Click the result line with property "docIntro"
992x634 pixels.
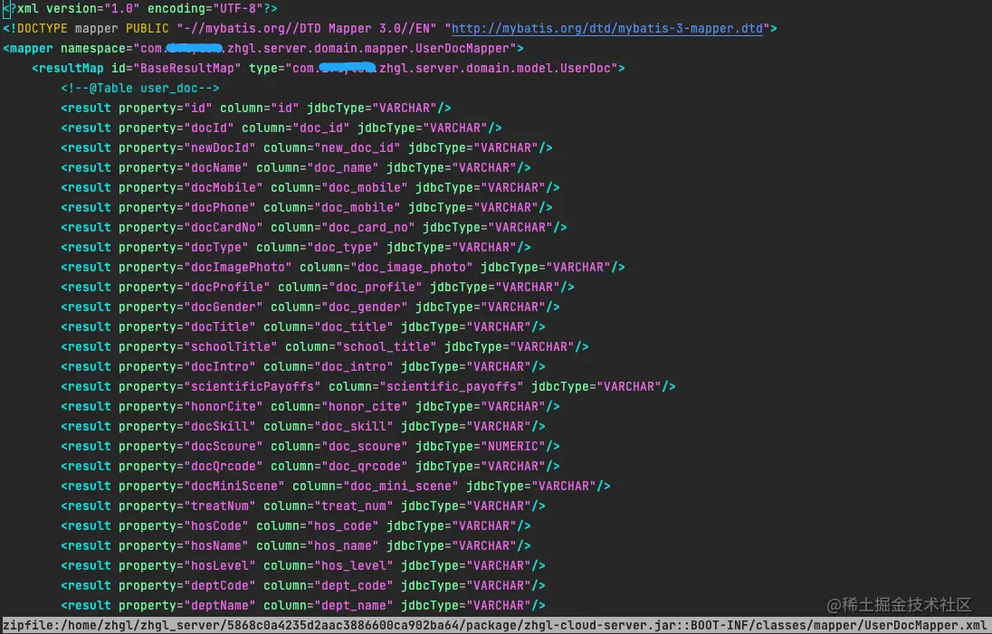point(303,367)
